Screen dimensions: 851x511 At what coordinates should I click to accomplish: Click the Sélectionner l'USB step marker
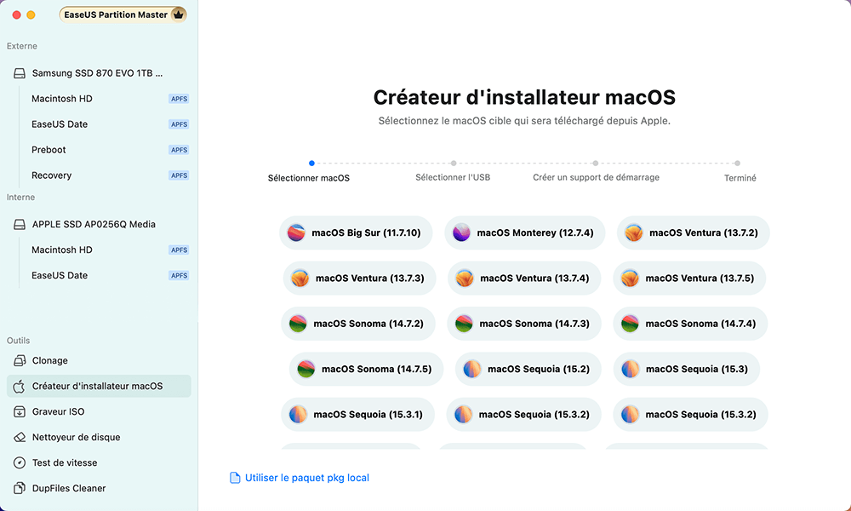tap(454, 164)
